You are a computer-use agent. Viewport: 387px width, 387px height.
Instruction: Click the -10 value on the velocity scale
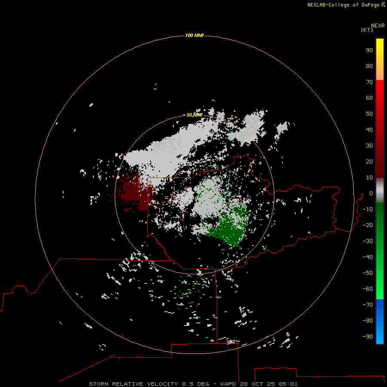(x=368, y=209)
